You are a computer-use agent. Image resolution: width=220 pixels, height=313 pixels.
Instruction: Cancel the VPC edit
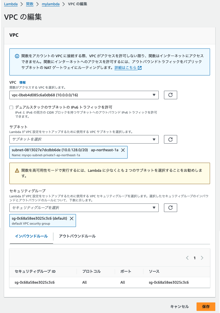tap(179, 306)
